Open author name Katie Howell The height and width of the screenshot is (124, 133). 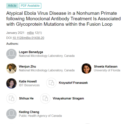pyautogui.click(x=28, y=81)
